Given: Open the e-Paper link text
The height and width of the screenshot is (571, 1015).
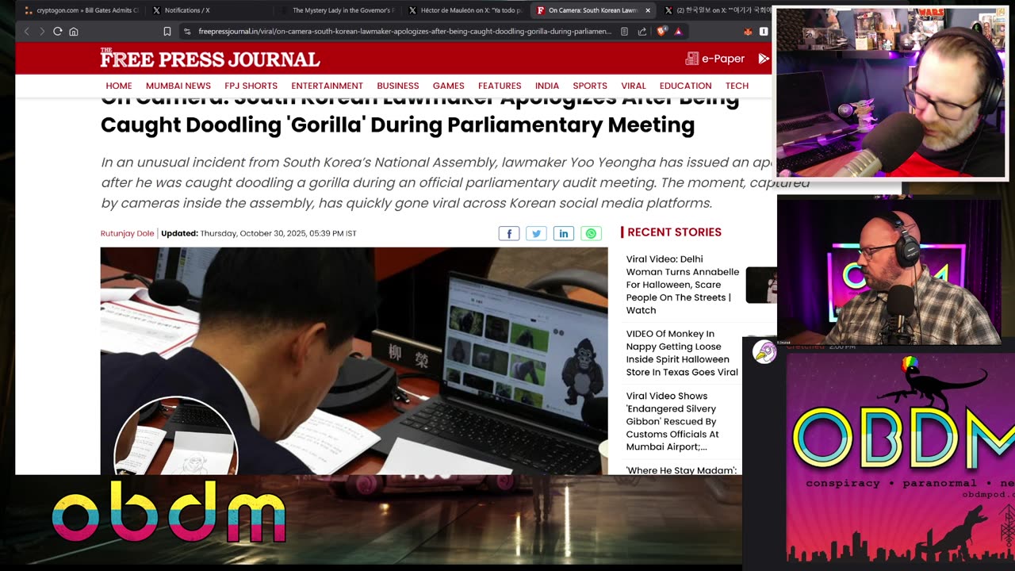Looking at the screenshot, I should coord(723,59).
